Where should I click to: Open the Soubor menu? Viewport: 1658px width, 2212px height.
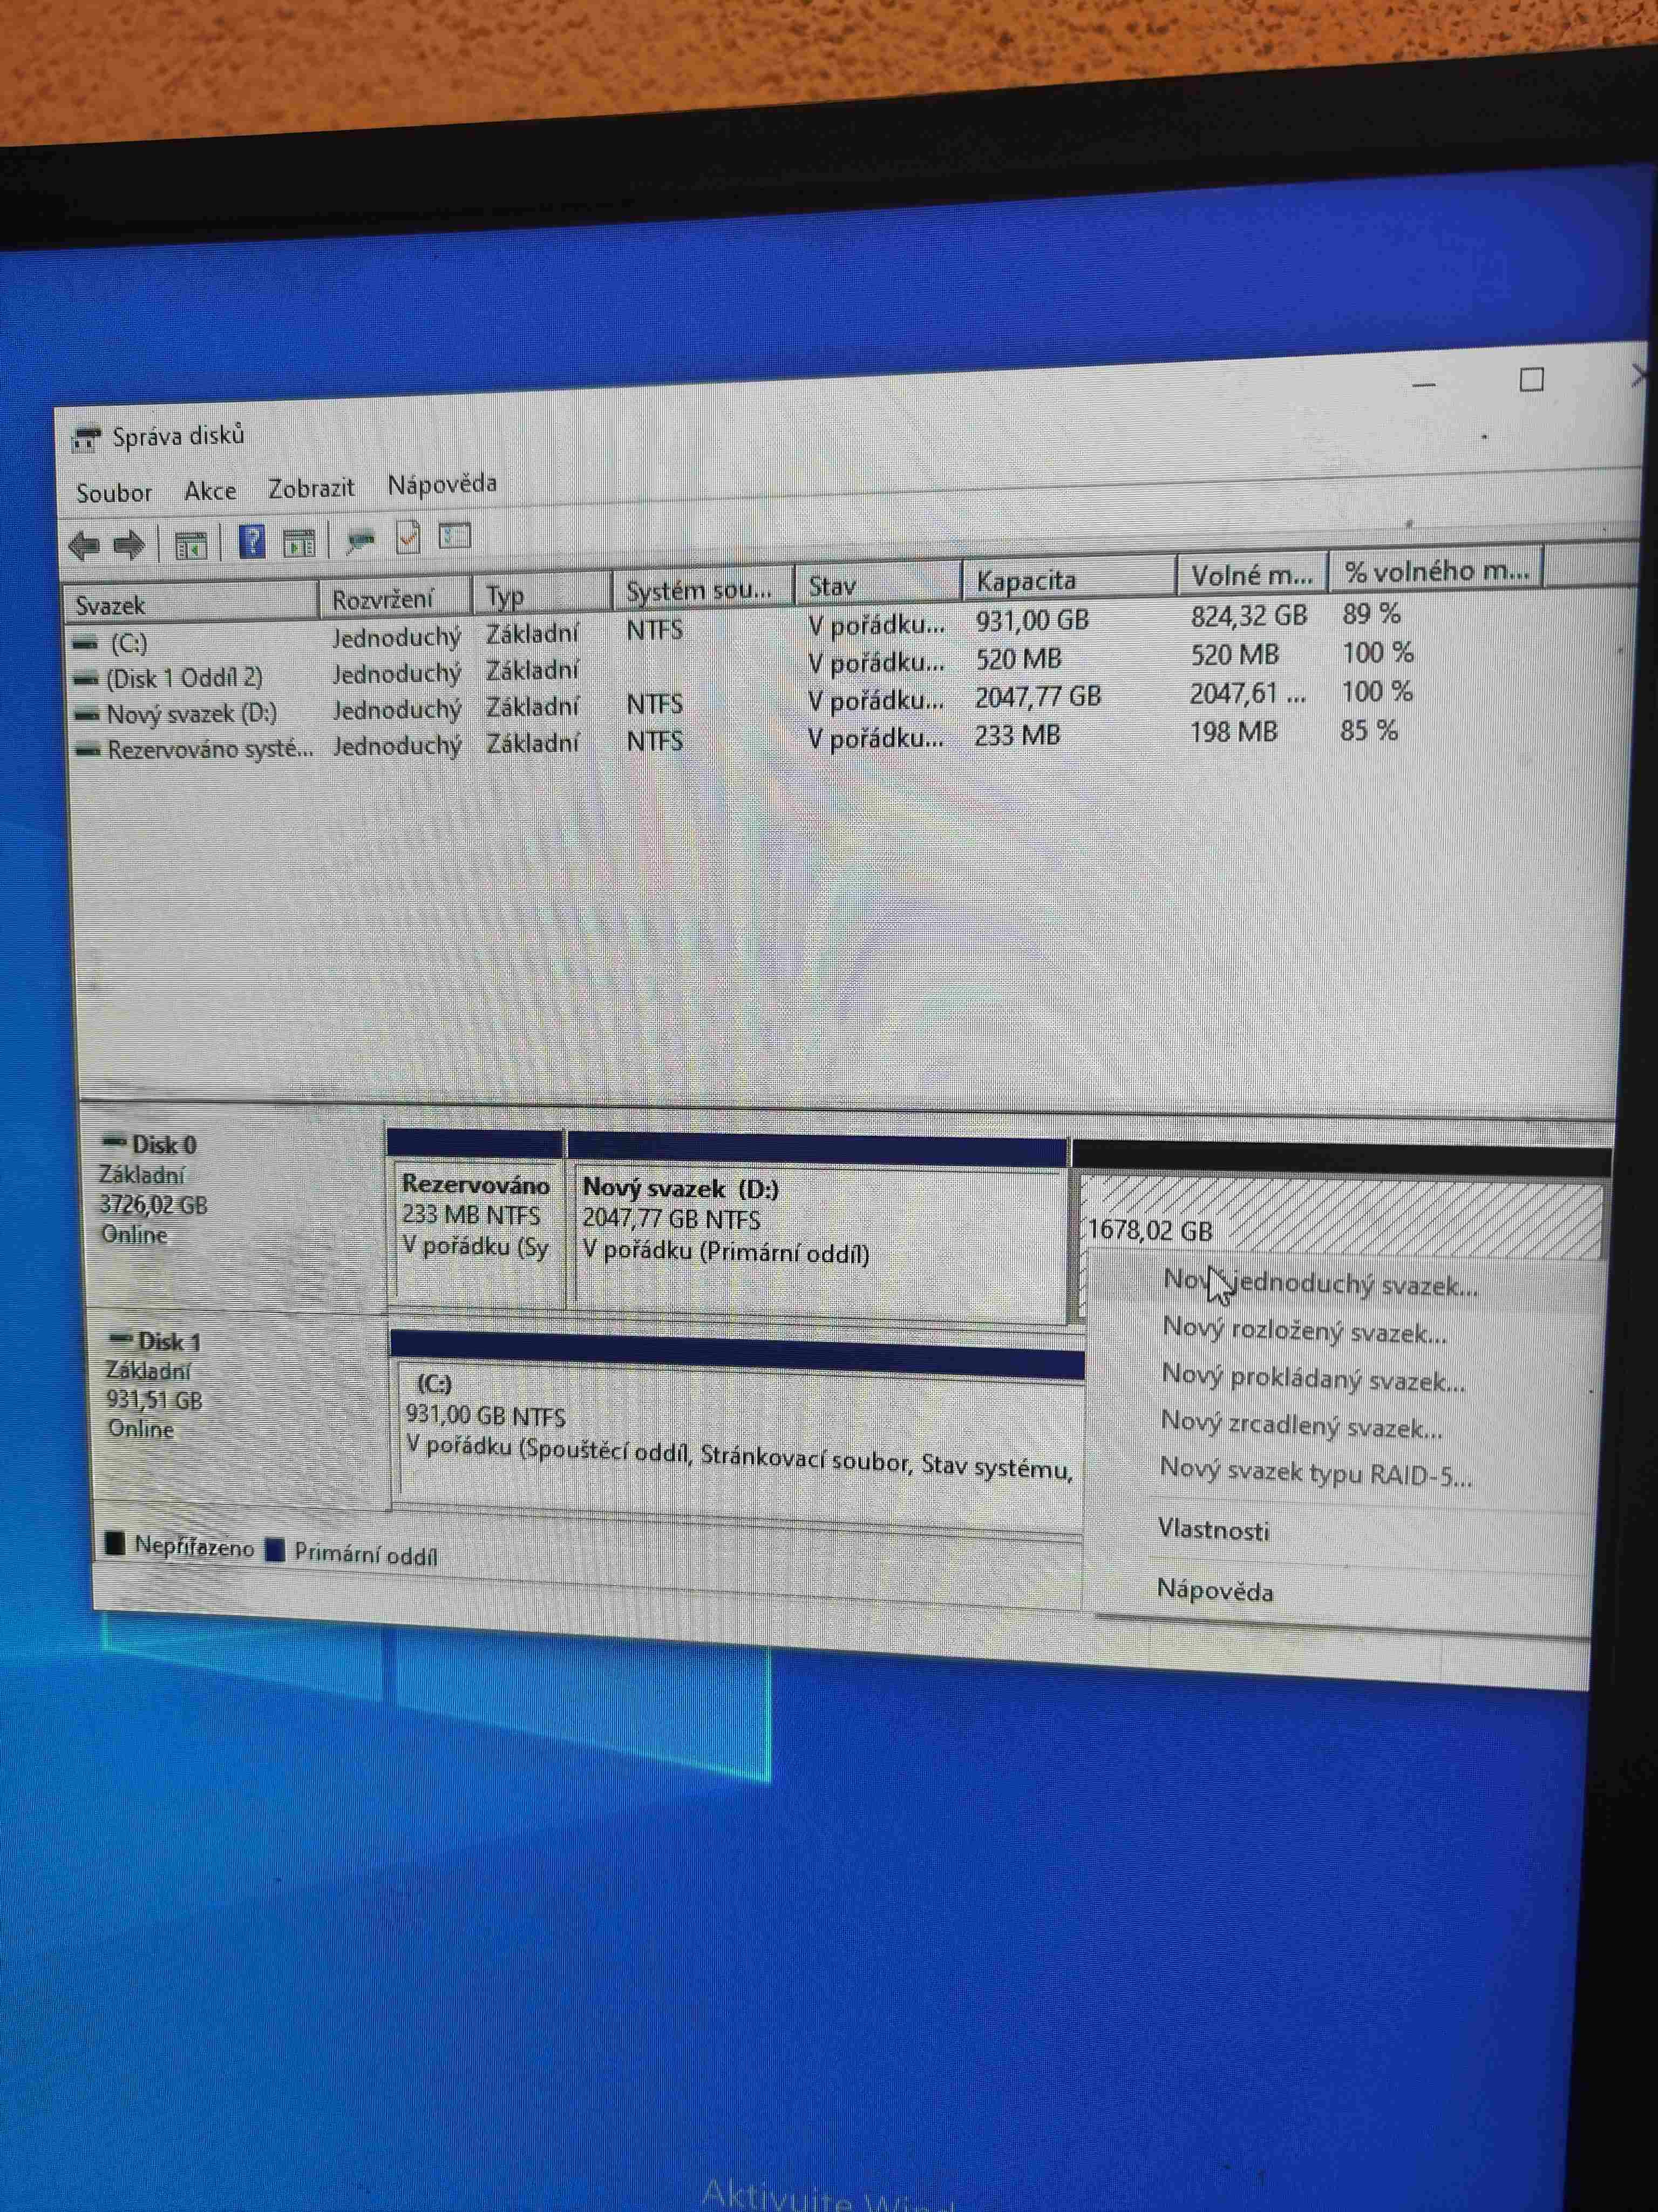click(x=114, y=493)
